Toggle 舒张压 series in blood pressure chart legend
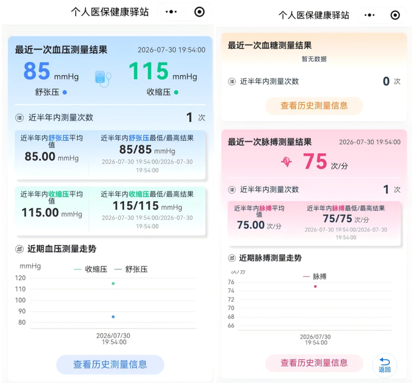 (131, 269)
